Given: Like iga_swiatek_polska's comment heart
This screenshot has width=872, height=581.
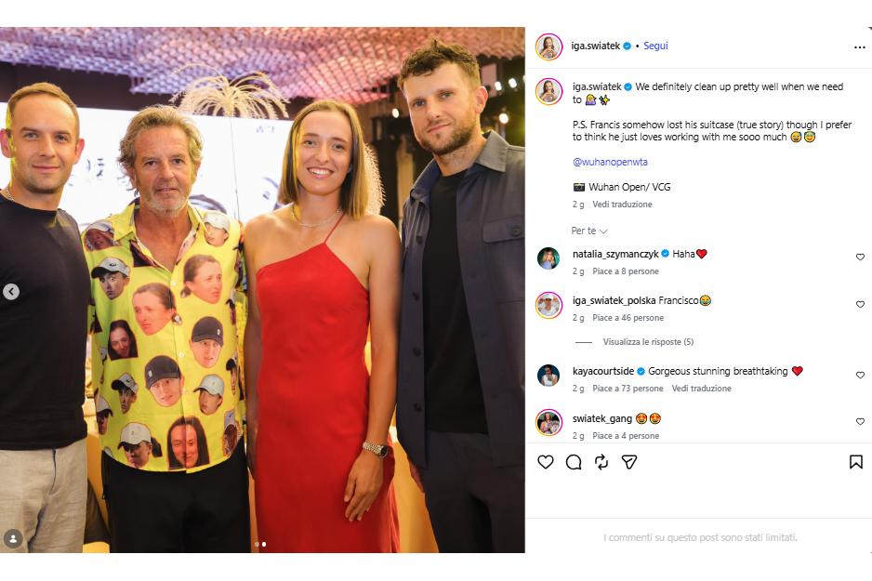Looking at the screenshot, I should tap(860, 304).
